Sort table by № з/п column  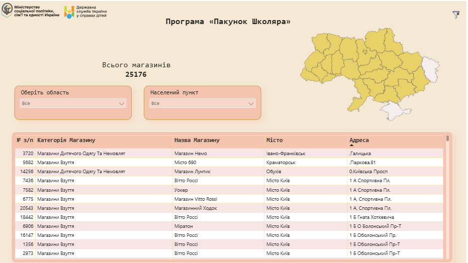pos(25,140)
